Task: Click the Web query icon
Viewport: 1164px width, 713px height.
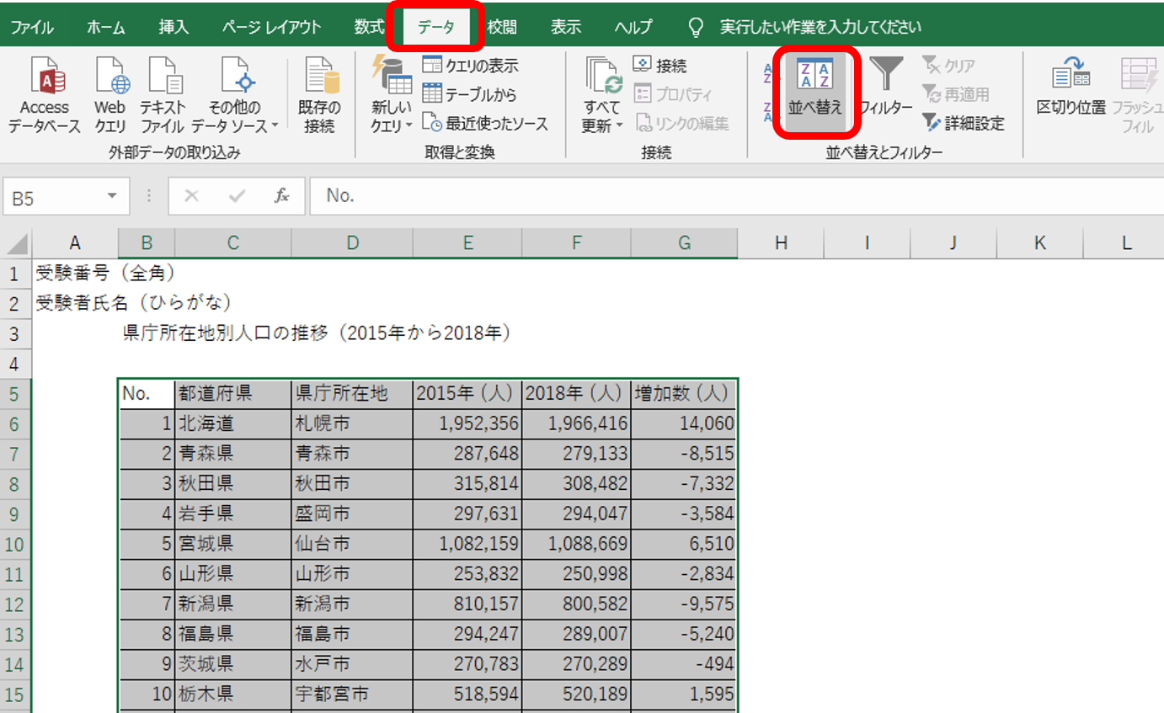Action: [109, 95]
